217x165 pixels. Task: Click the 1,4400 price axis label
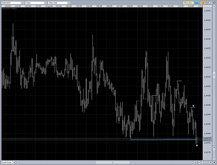pyautogui.click(x=207, y=96)
